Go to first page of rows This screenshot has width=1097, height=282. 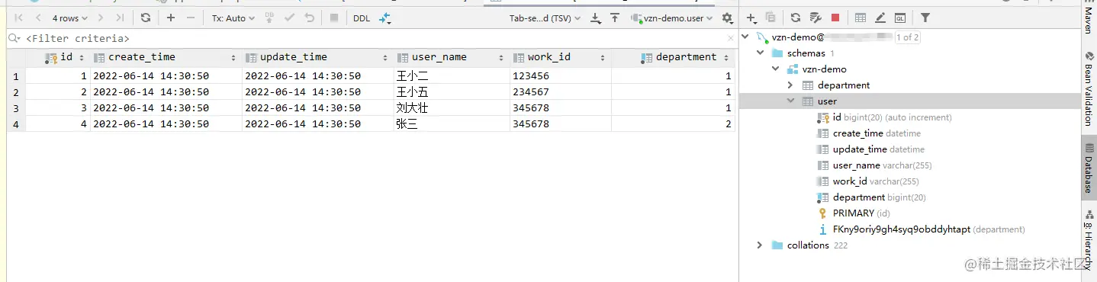pyautogui.click(x=18, y=18)
